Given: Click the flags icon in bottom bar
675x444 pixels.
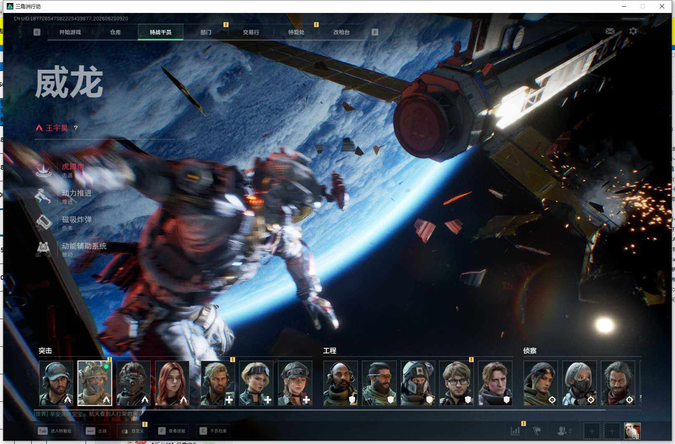Looking at the screenshot, I should click(537, 431).
